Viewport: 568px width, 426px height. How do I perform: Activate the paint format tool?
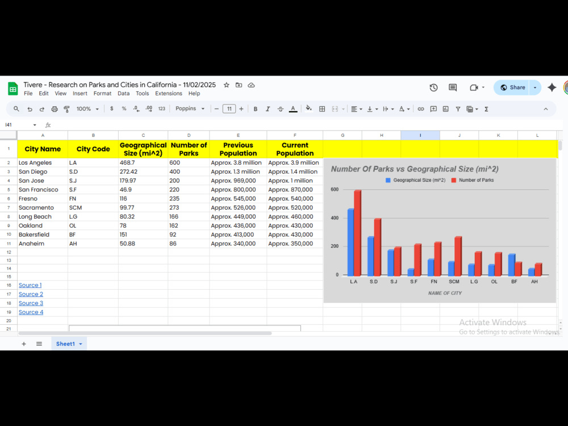(66, 108)
